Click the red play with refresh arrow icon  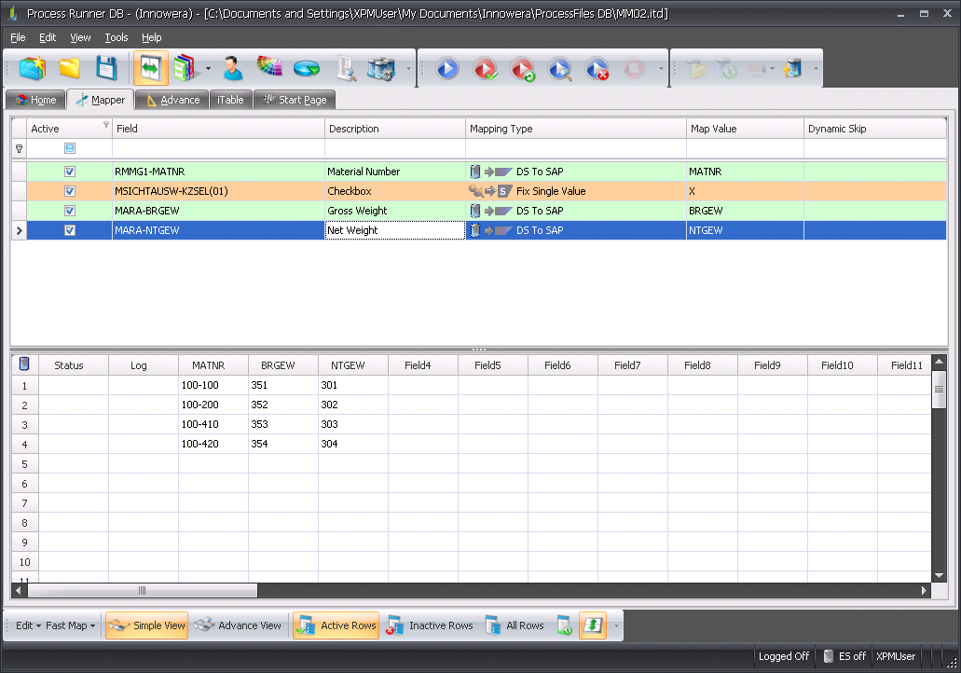tap(522, 68)
